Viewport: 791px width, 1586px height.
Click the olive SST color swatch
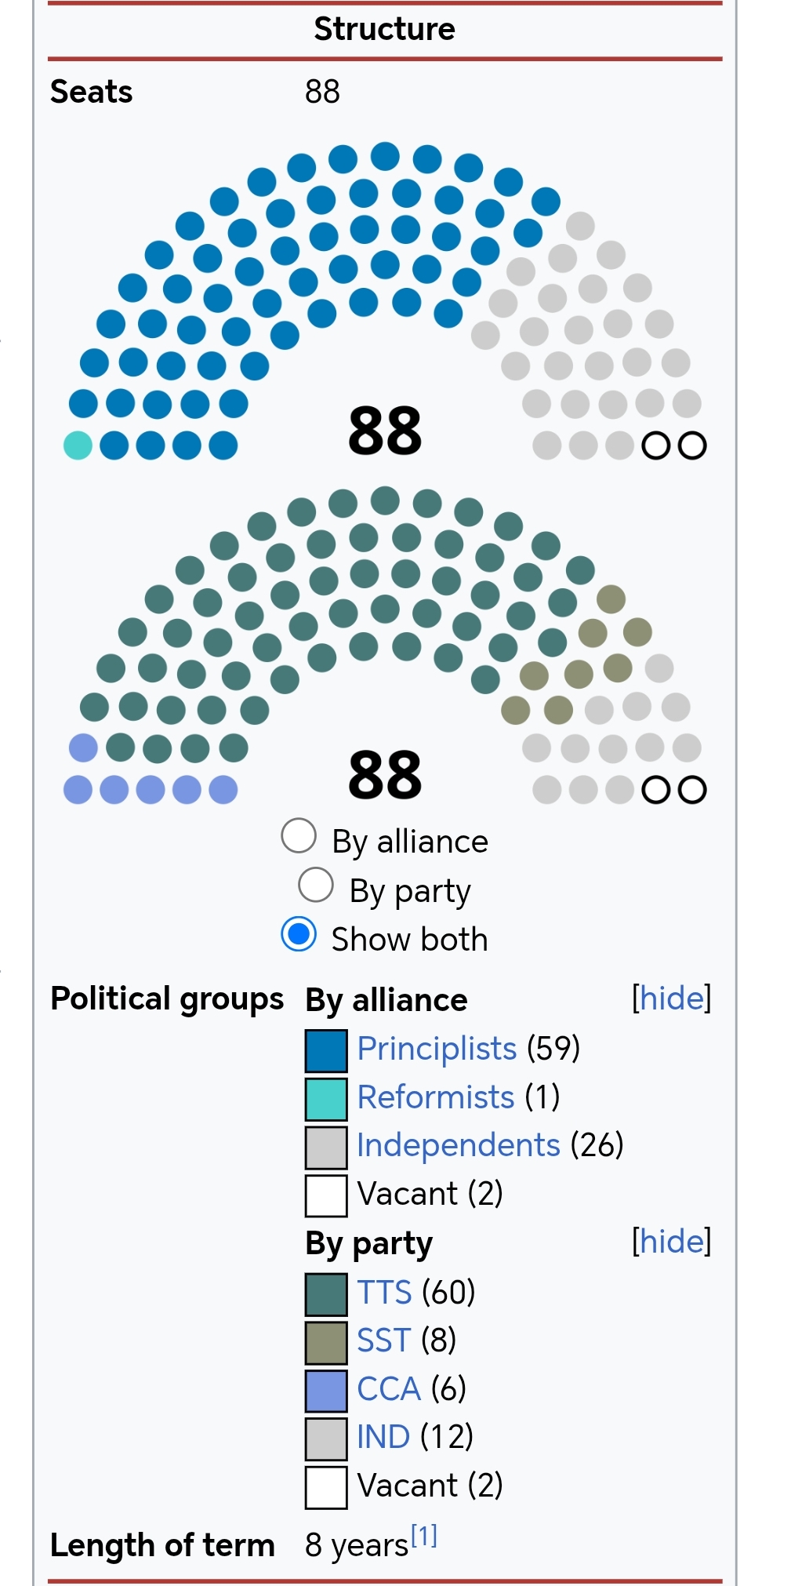pyautogui.click(x=326, y=1343)
